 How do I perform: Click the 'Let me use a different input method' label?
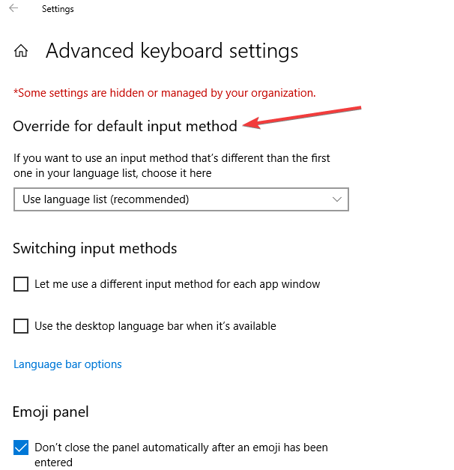(178, 284)
